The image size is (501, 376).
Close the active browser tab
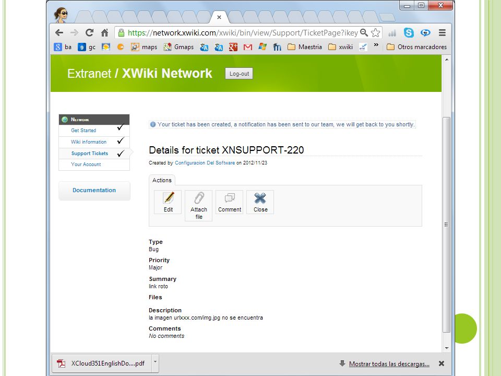point(219,17)
